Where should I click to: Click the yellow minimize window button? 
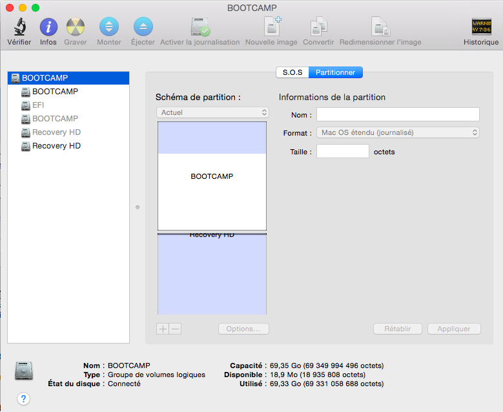(x=23, y=8)
